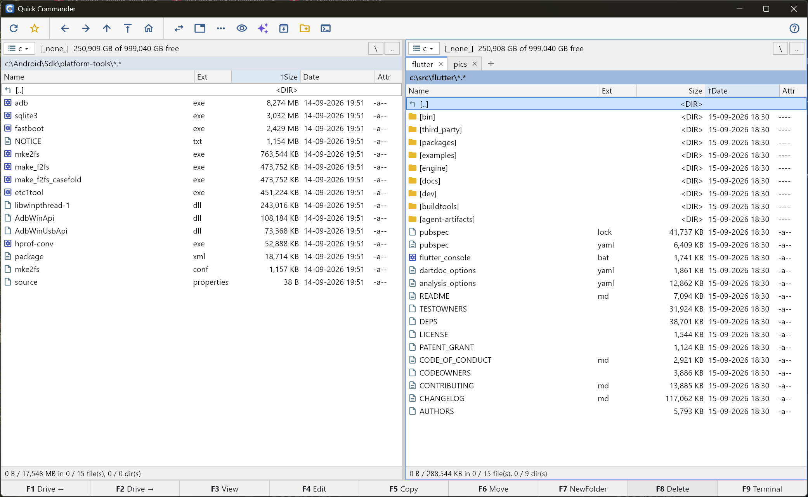Select fastboot file row
The width and height of the screenshot is (808, 497).
tap(202, 128)
